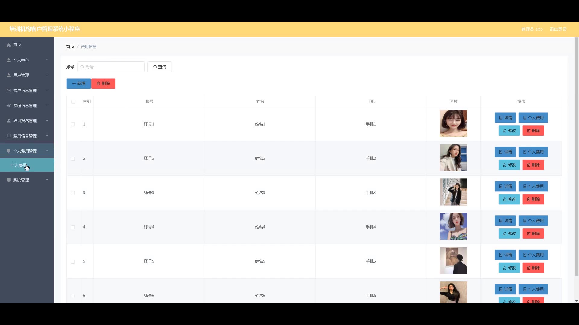Click the 培训报名管理 sidebar icon

tap(9, 121)
